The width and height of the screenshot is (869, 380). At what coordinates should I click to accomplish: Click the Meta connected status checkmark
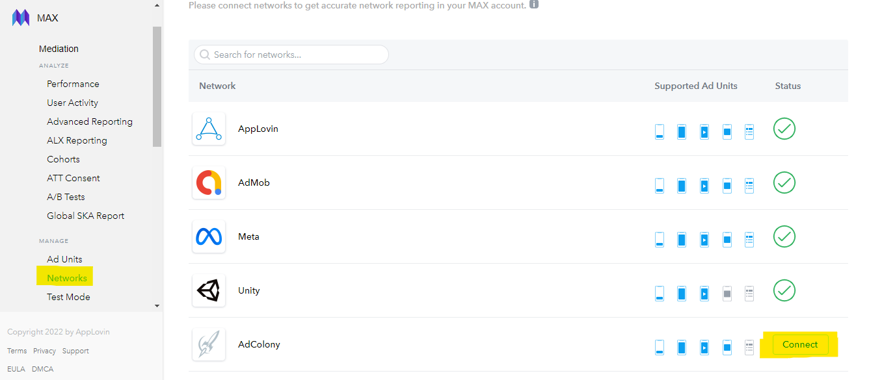coord(784,236)
